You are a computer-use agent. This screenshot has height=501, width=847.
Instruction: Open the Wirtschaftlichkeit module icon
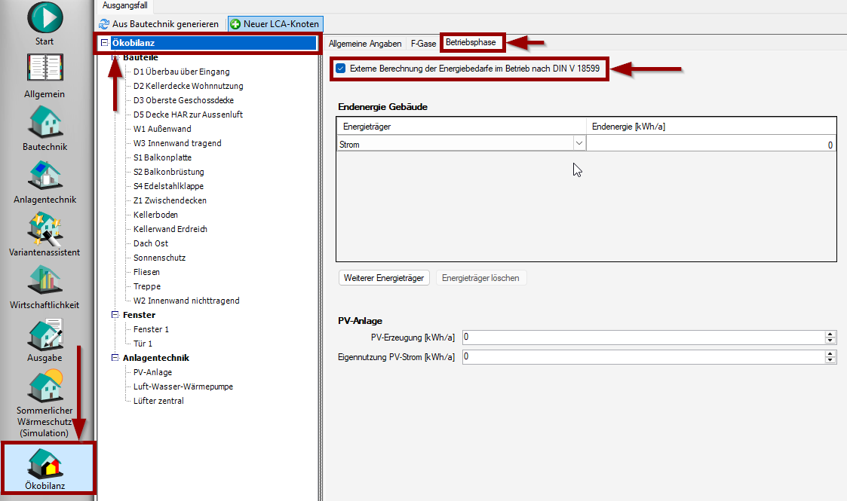point(44,281)
